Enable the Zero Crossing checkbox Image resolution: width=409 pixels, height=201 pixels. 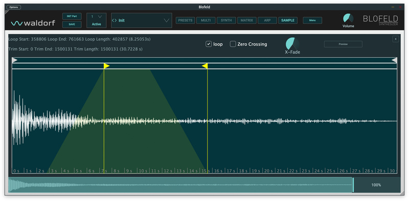click(x=233, y=44)
